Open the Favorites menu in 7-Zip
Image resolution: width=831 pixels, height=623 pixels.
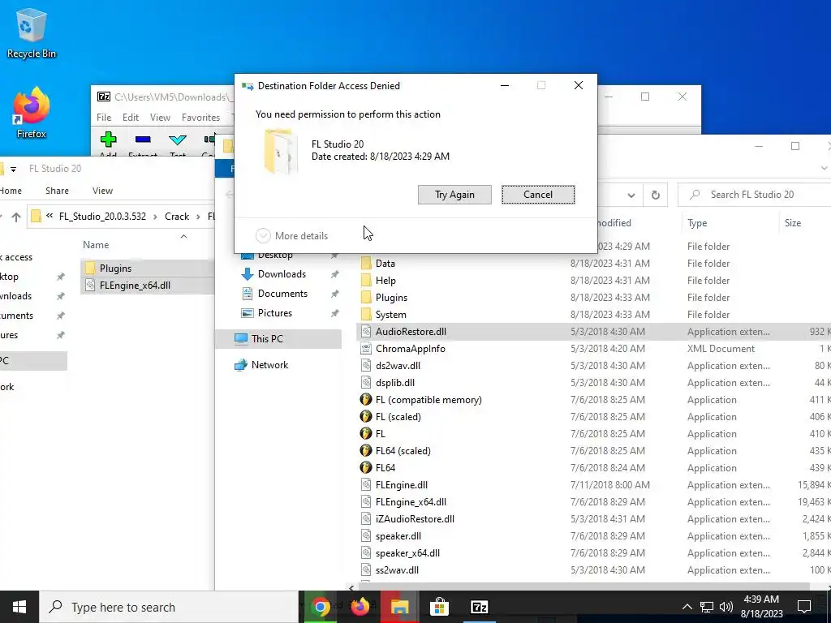pyautogui.click(x=200, y=118)
